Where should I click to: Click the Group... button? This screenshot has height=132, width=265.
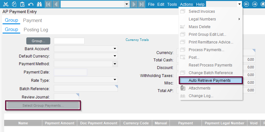click(x=38, y=41)
